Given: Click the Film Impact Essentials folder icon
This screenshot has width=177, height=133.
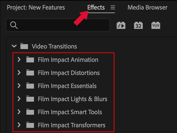Looking at the screenshot, I should point(30,86).
